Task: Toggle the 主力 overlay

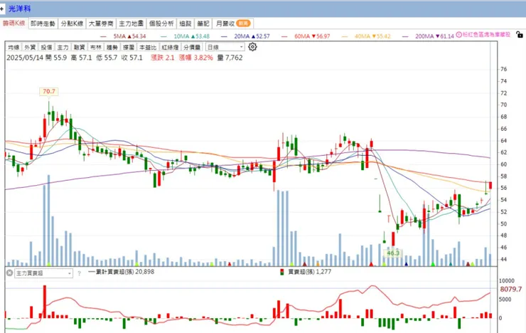Action: [x=63, y=48]
